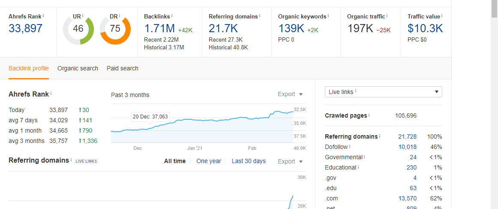Open the Live links dropdown
This screenshot has width=498, height=209.
pyautogui.click(x=383, y=92)
